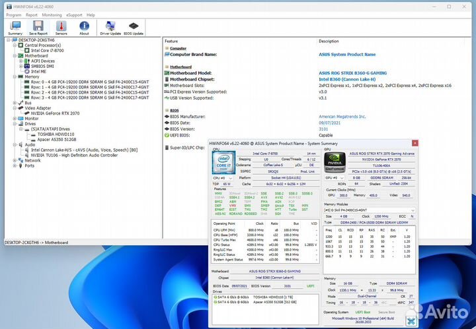Click the Motherboard Model feature icon

167,73
